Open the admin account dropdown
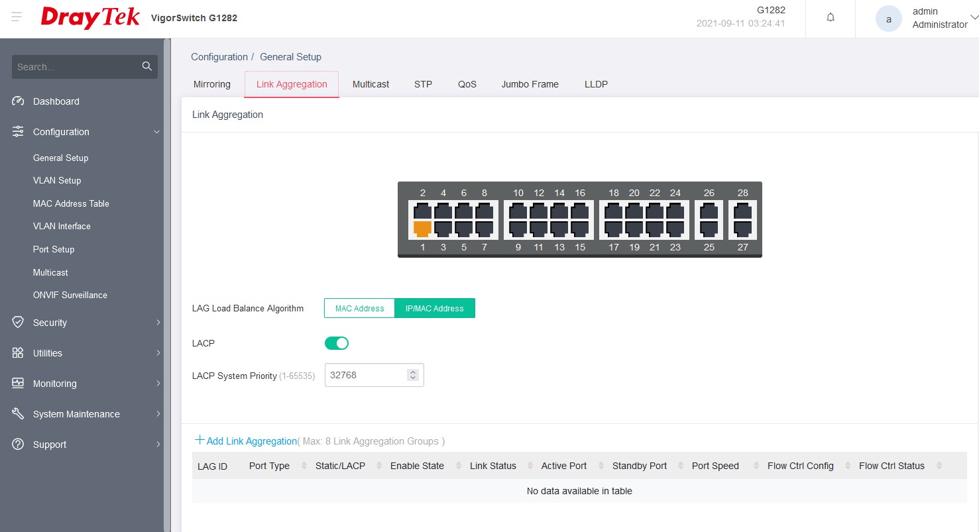 973,18
